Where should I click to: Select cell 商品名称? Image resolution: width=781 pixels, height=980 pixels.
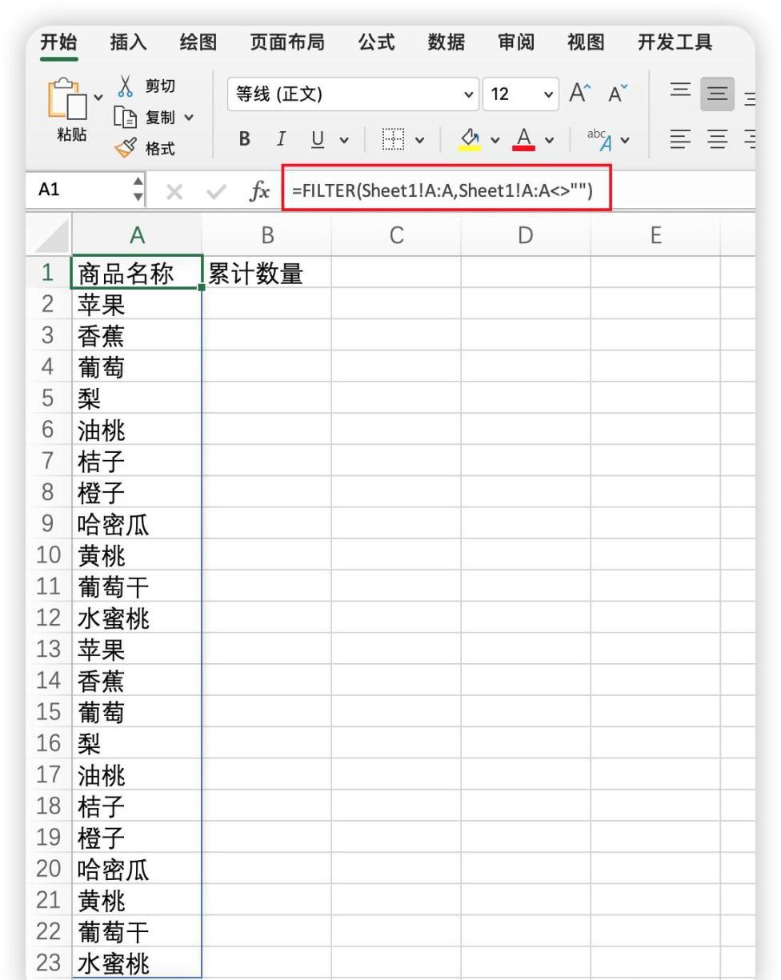[x=137, y=273]
